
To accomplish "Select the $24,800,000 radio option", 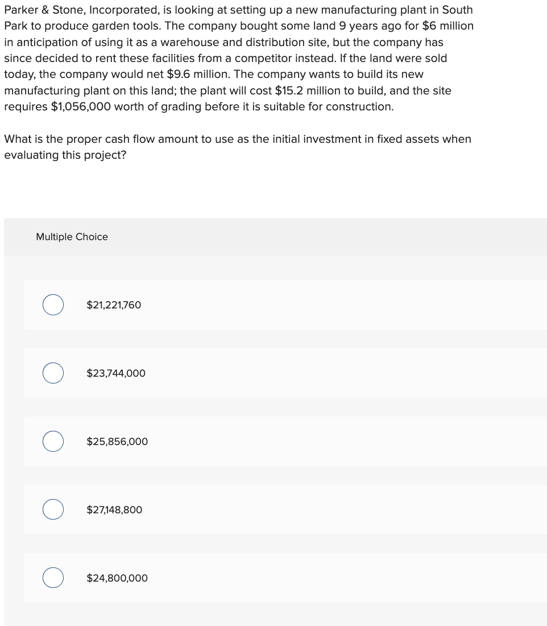I will [53, 578].
